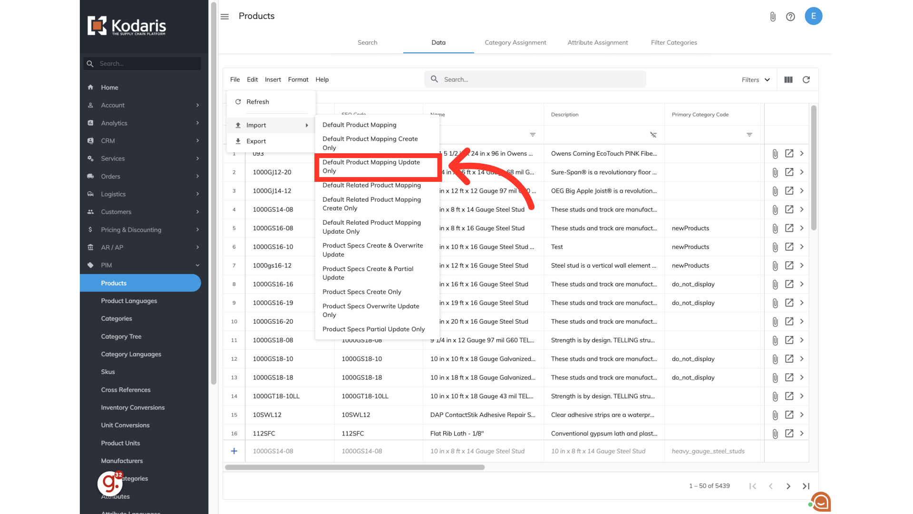
Task: Click the paperclip attachments icon in header
Action: point(773,17)
